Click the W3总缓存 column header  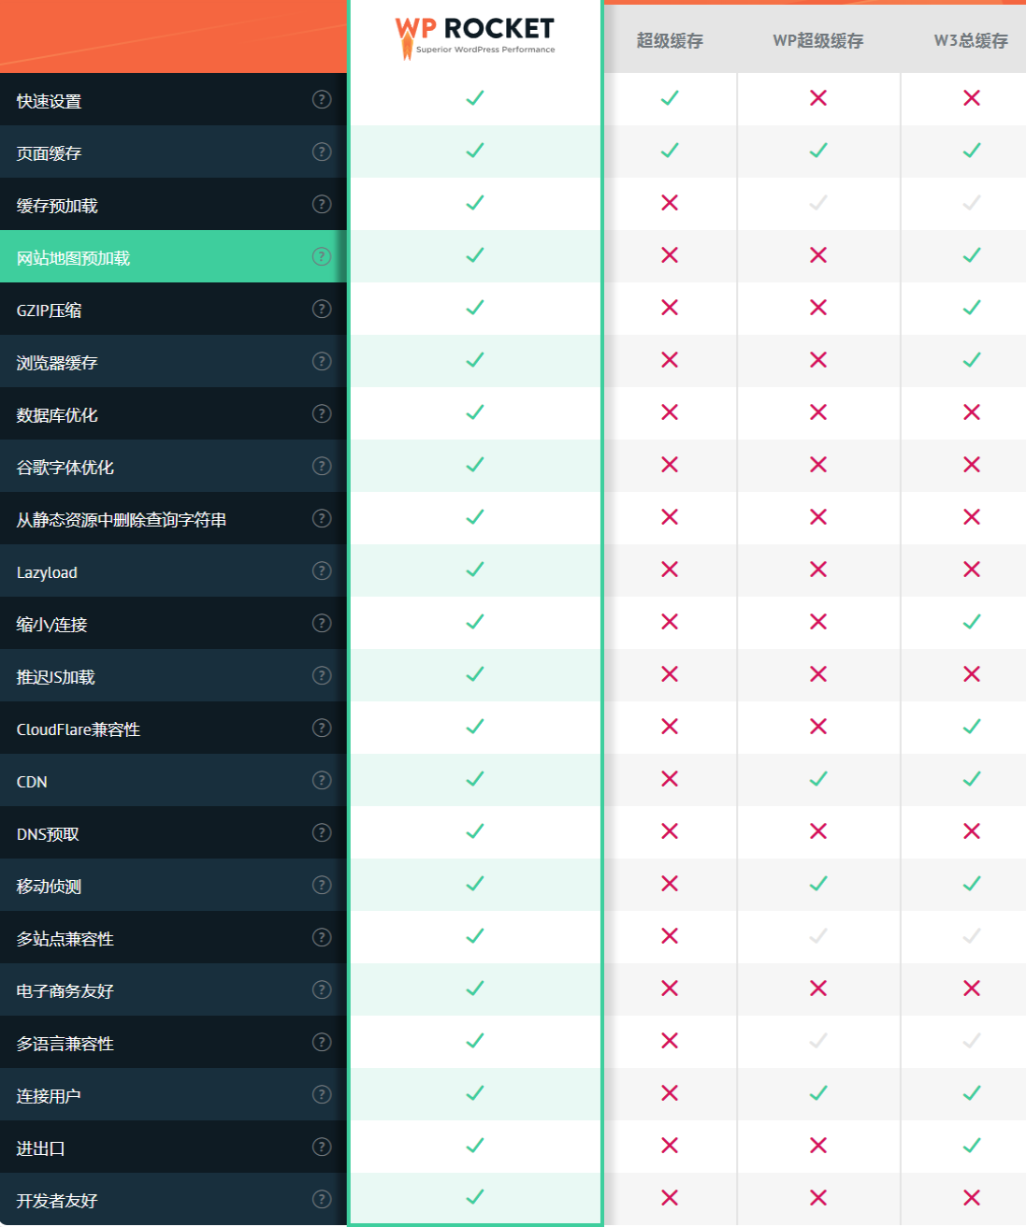[x=971, y=41]
